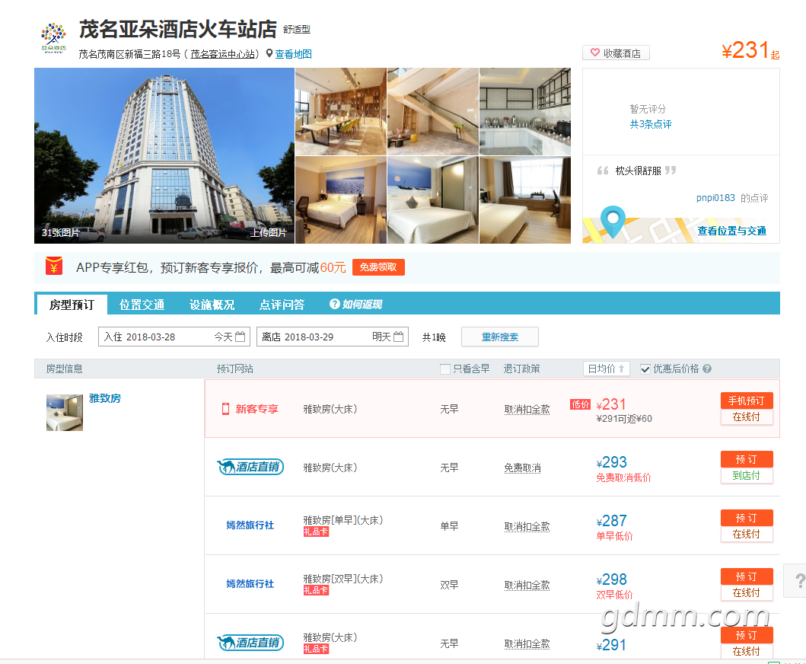Viewport: 806px width, 664px height.
Task: Open bedroom photo with boat wall mural
Action: tap(433, 200)
